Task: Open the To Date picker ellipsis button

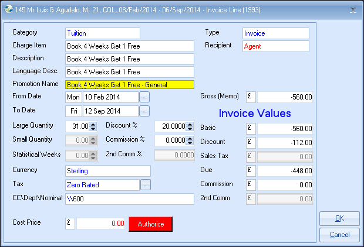Action: pos(144,111)
